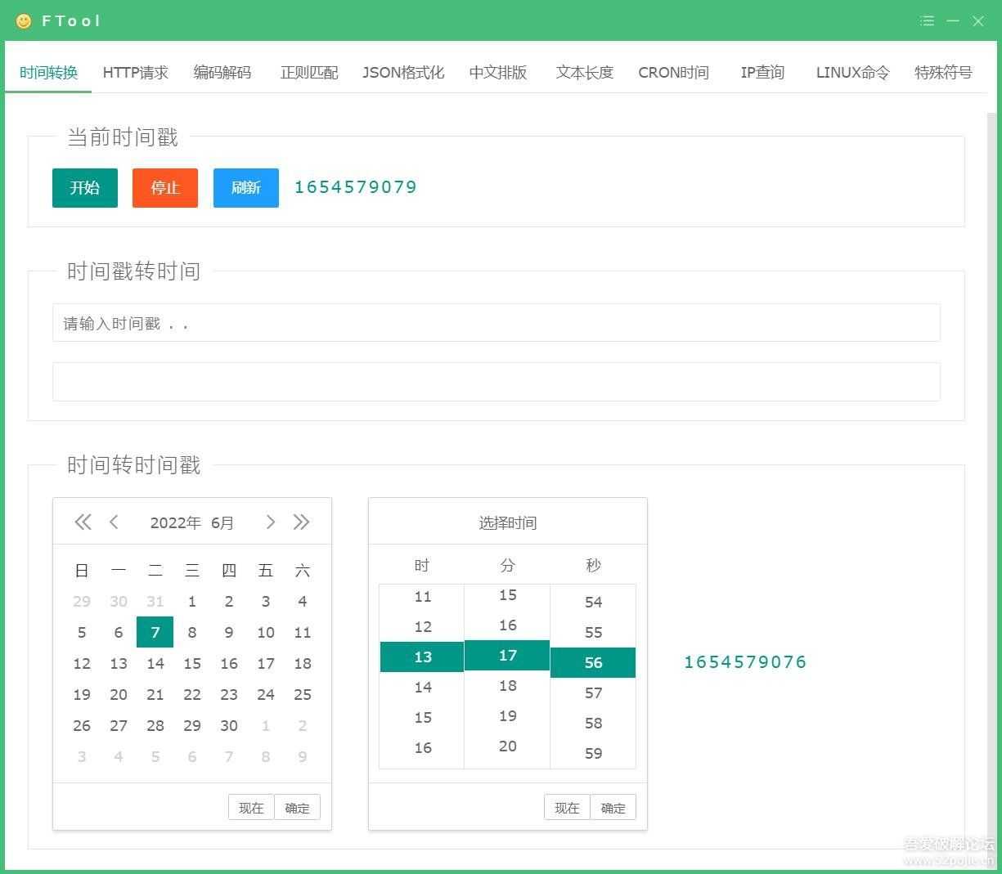Select day 15 in the calendar
This screenshot has width=1002, height=874.
click(192, 664)
